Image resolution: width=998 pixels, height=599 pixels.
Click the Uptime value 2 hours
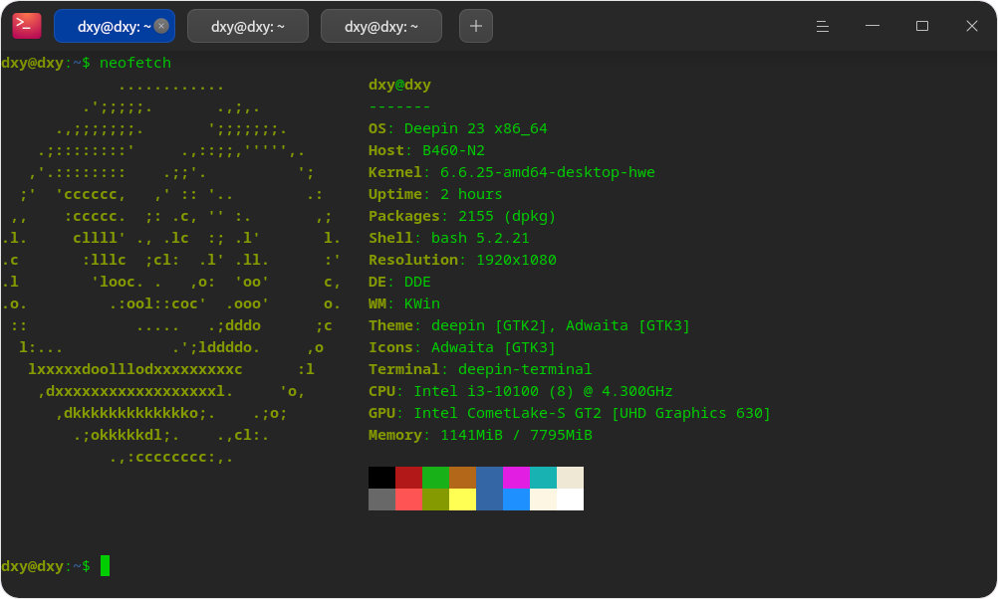471,194
